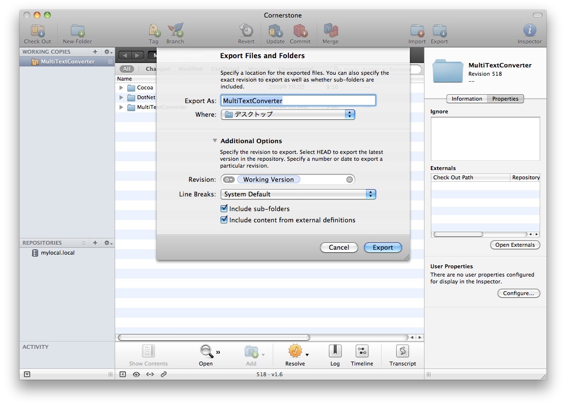Click the Revert toolbar icon
566x409 pixels.
click(x=246, y=30)
